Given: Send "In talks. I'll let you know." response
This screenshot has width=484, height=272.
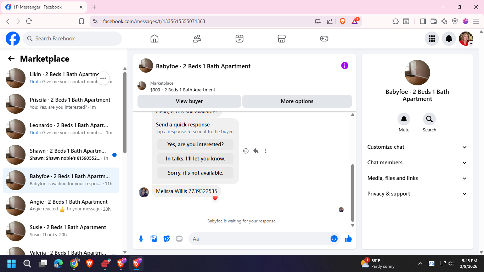Looking at the screenshot, I should (x=196, y=159).
